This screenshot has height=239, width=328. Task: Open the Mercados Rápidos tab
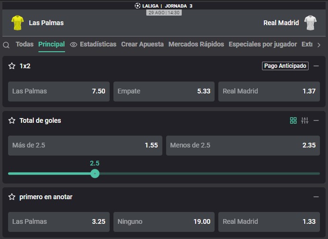pyautogui.click(x=196, y=44)
